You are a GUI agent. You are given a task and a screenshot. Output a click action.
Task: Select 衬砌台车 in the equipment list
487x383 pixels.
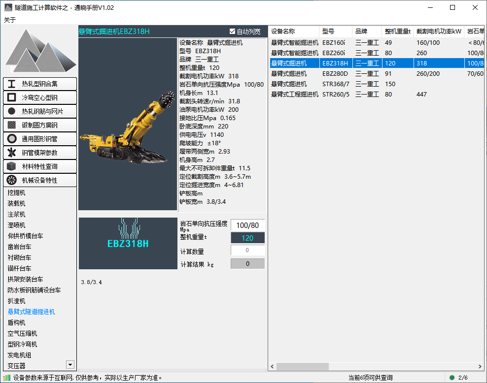20,257
